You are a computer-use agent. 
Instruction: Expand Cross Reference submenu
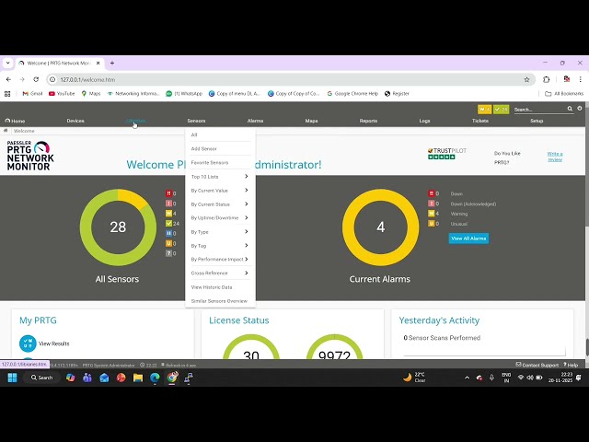tap(220, 273)
